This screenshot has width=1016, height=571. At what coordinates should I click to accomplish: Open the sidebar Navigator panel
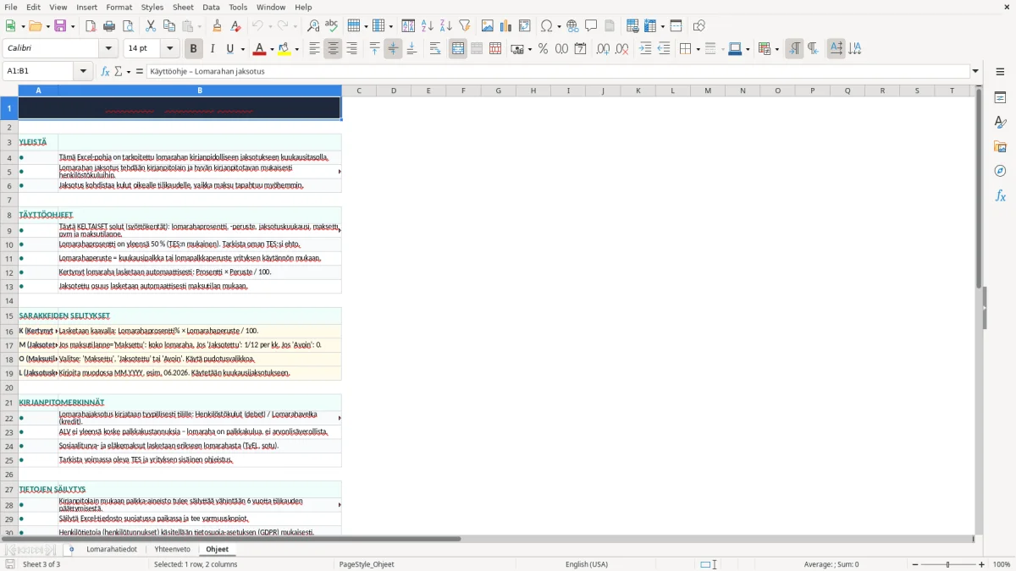coord(1000,172)
